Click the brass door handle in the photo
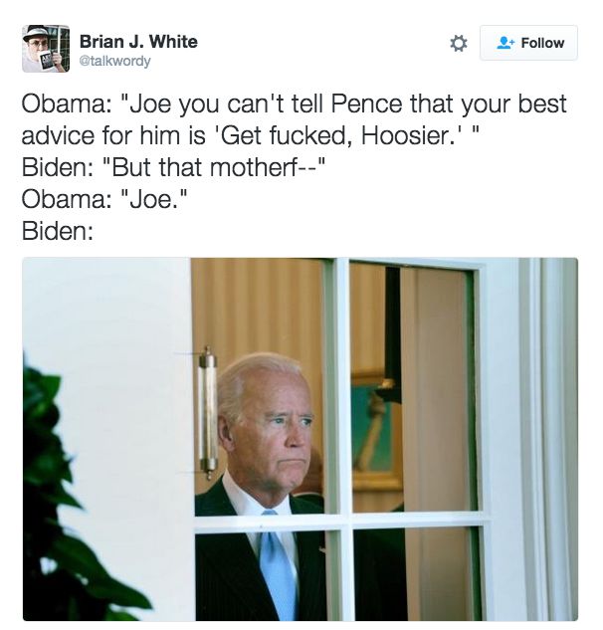603x630 pixels. coord(208,414)
